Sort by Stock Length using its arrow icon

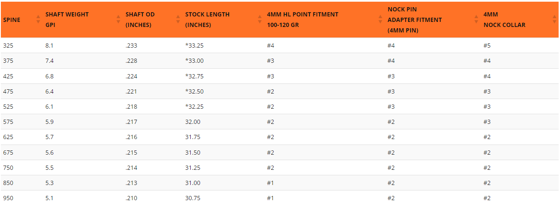(x=260, y=19)
